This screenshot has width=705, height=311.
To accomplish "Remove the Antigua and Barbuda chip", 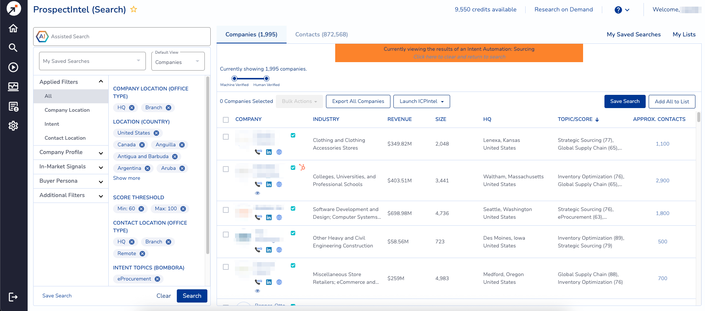I will point(175,157).
